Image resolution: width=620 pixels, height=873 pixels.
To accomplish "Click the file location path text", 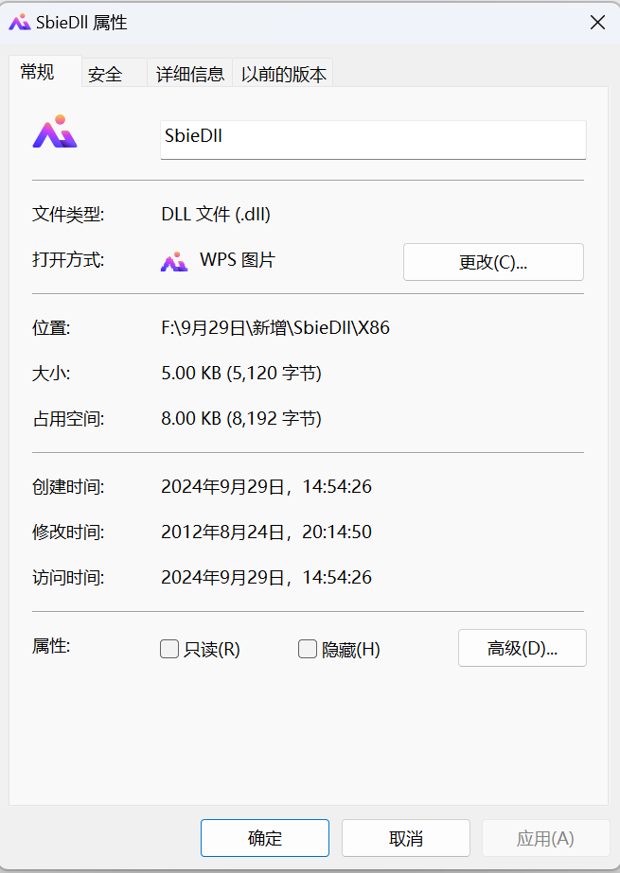I will tap(275, 322).
